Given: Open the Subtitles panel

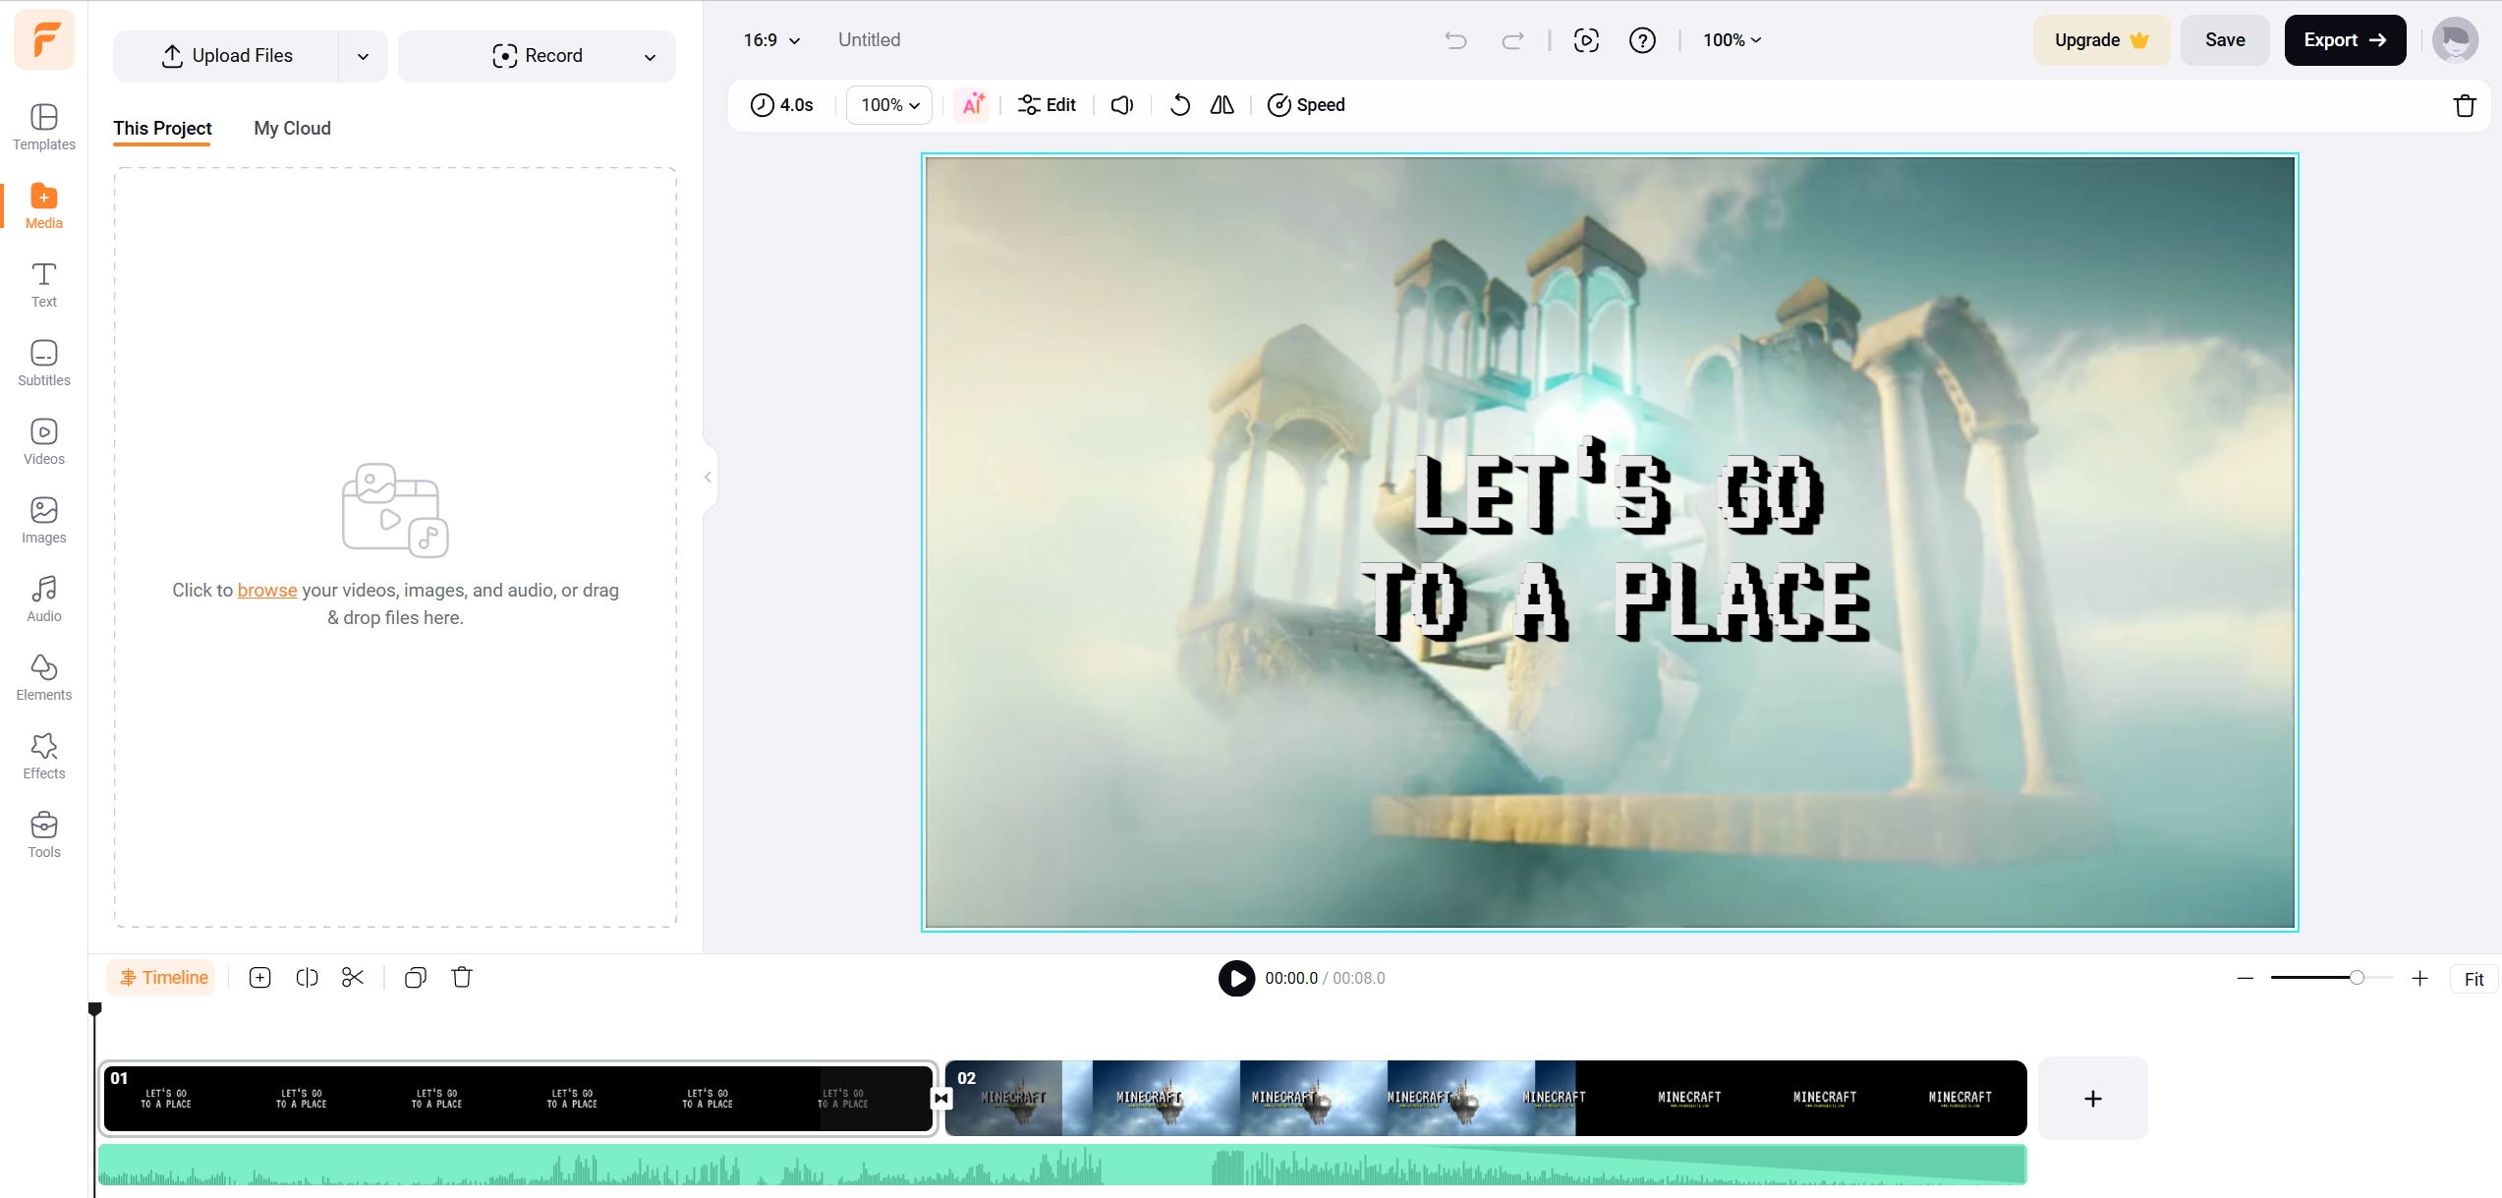Looking at the screenshot, I should click(43, 363).
